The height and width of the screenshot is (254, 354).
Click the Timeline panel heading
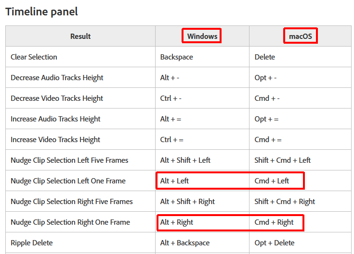point(41,12)
